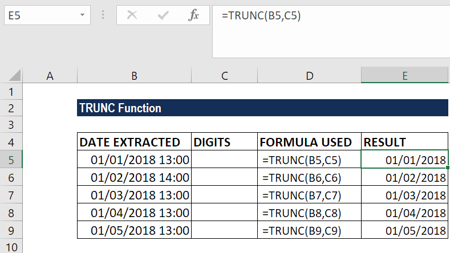Select row 5 header
The height and width of the screenshot is (253, 450).
[11, 160]
